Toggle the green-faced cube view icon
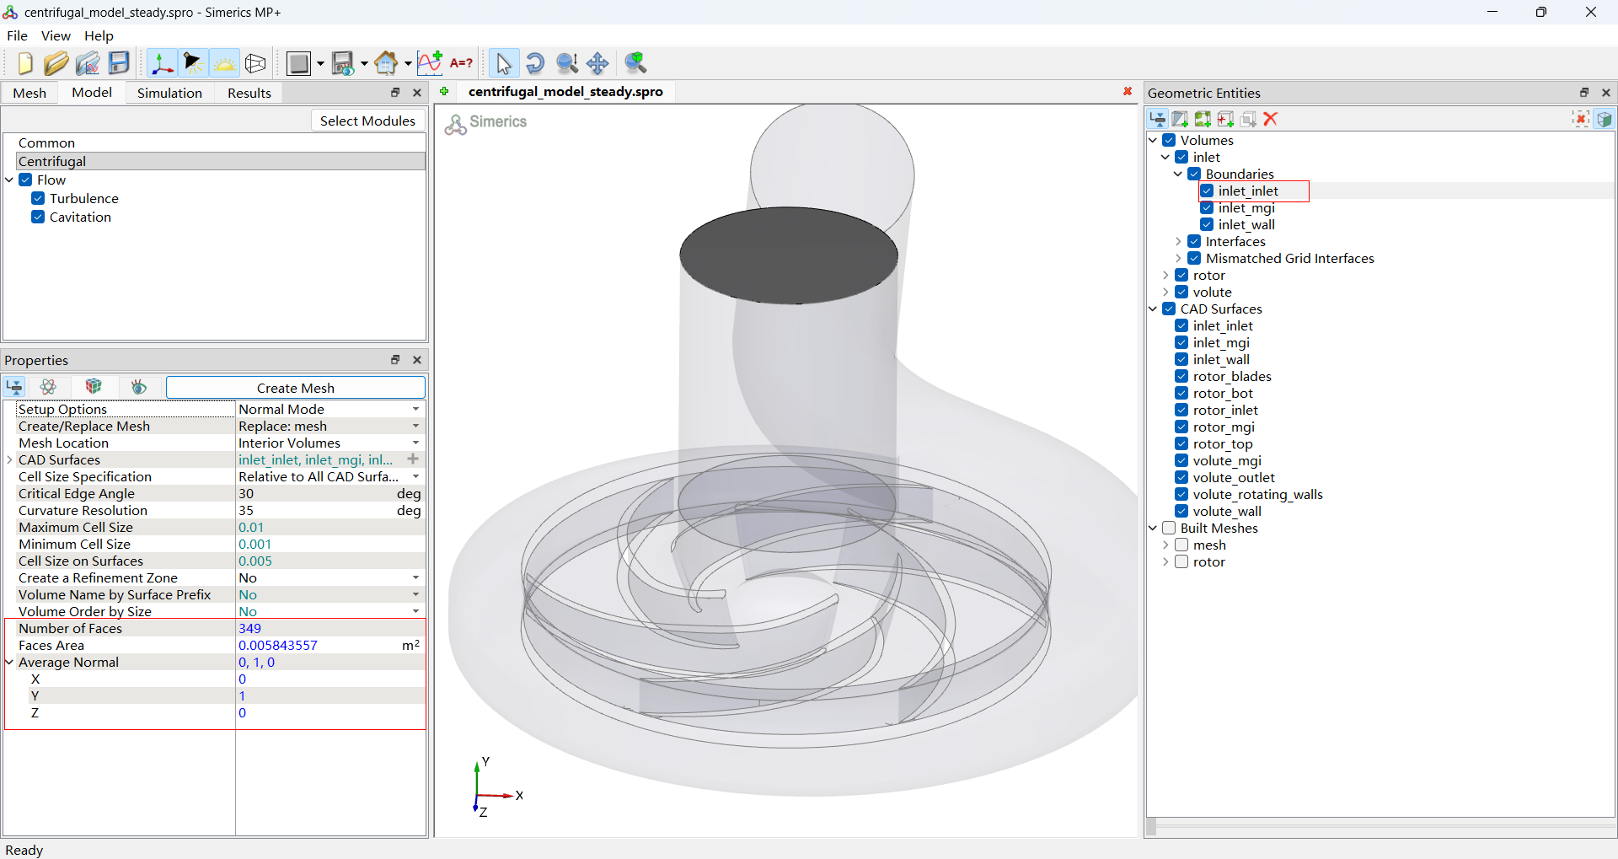This screenshot has height=859, width=1618. [1604, 119]
